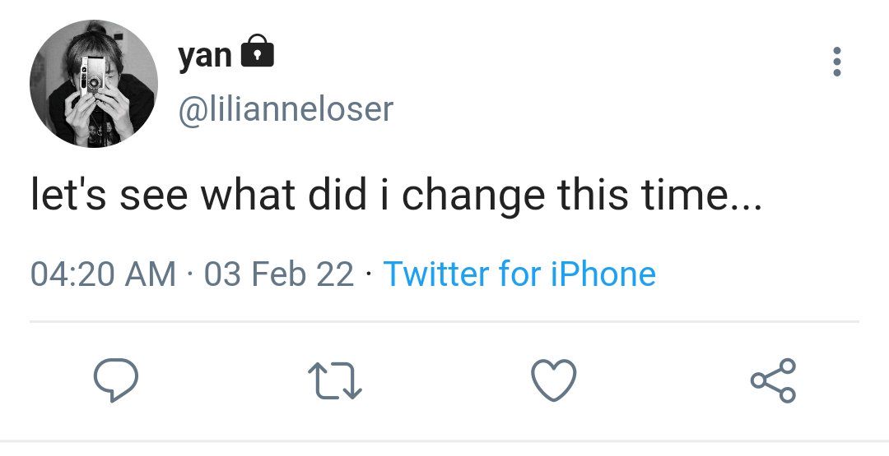The height and width of the screenshot is (456, 889).
Task: Click the word Twitter in the source label
Action: pyautogui.click(x=435, y=274)
